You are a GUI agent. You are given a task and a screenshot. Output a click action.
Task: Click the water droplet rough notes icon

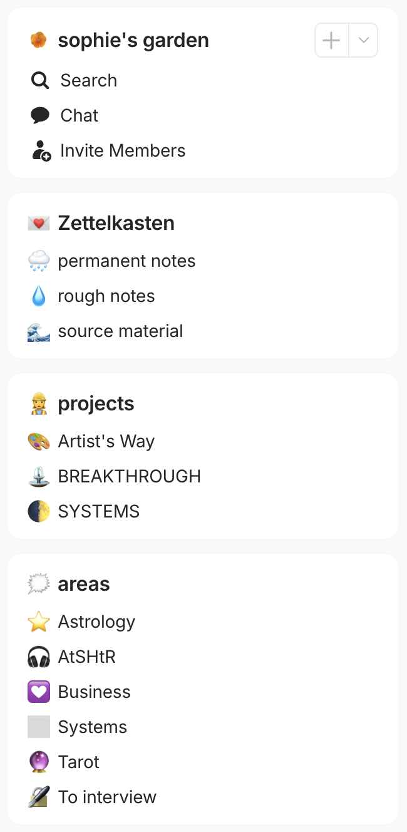(x=39, y=296)
